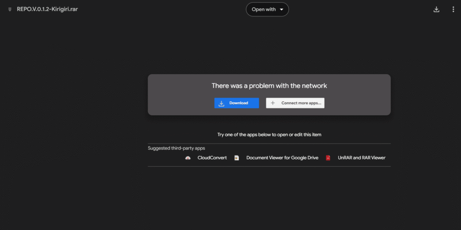Image resolution: width=461 pixels, height=230 pixels.
Task: Choose CloudConvert from suggested apps
Action: [x=212, y=158]
